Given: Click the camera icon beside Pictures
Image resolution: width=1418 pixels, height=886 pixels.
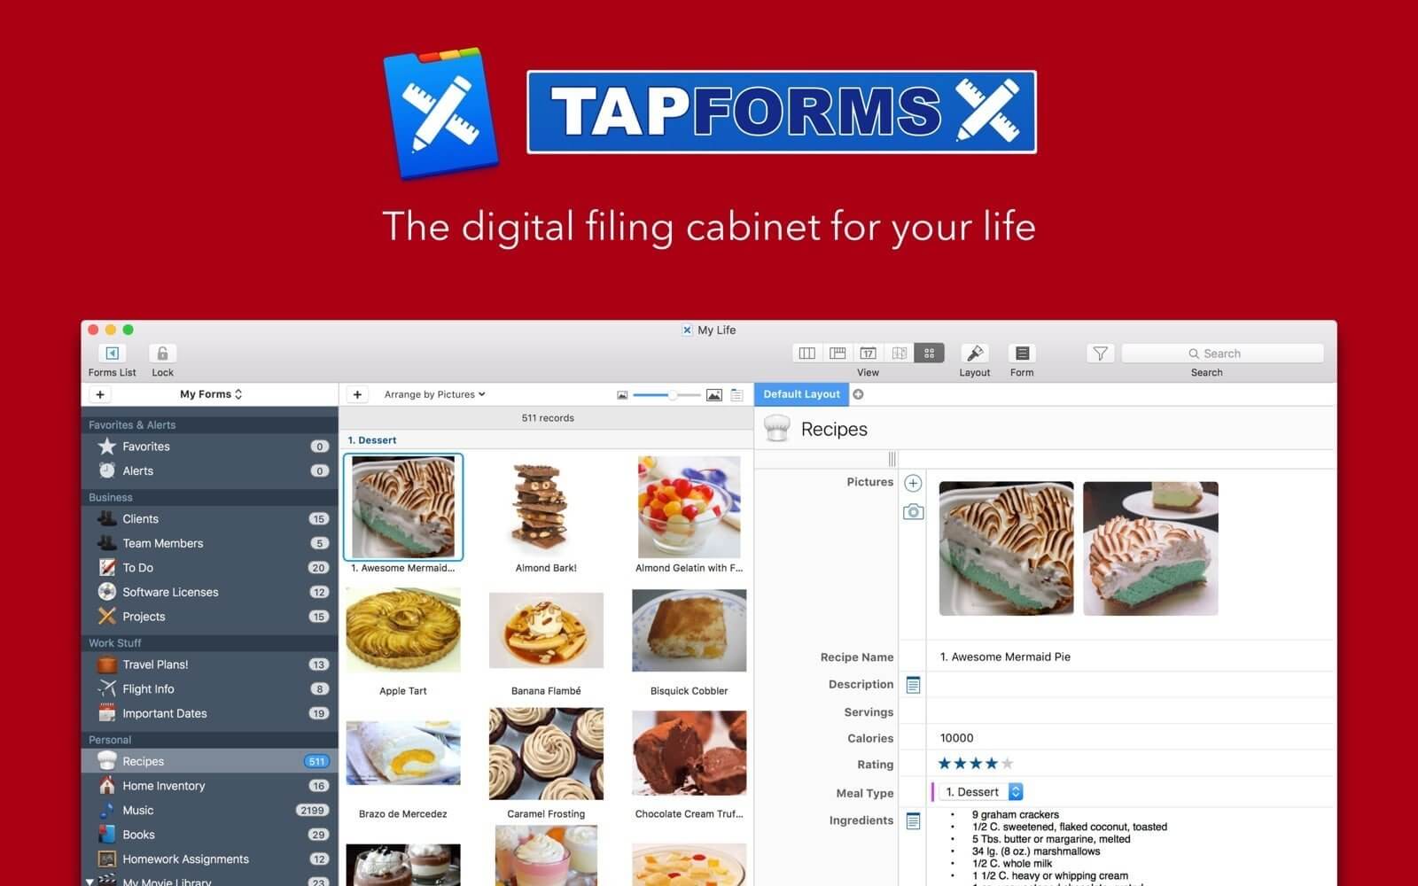Looking at the screenshot, I should (x=913, y=510).
